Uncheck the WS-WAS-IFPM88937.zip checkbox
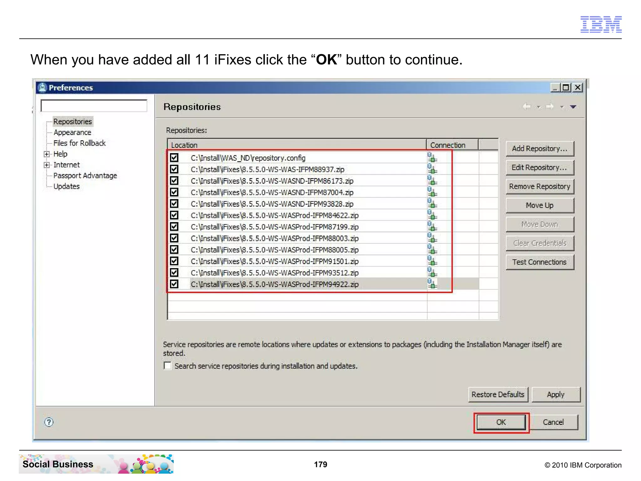Screen dimensions: 641x481 pyautogui.click(x=174, y=169)
